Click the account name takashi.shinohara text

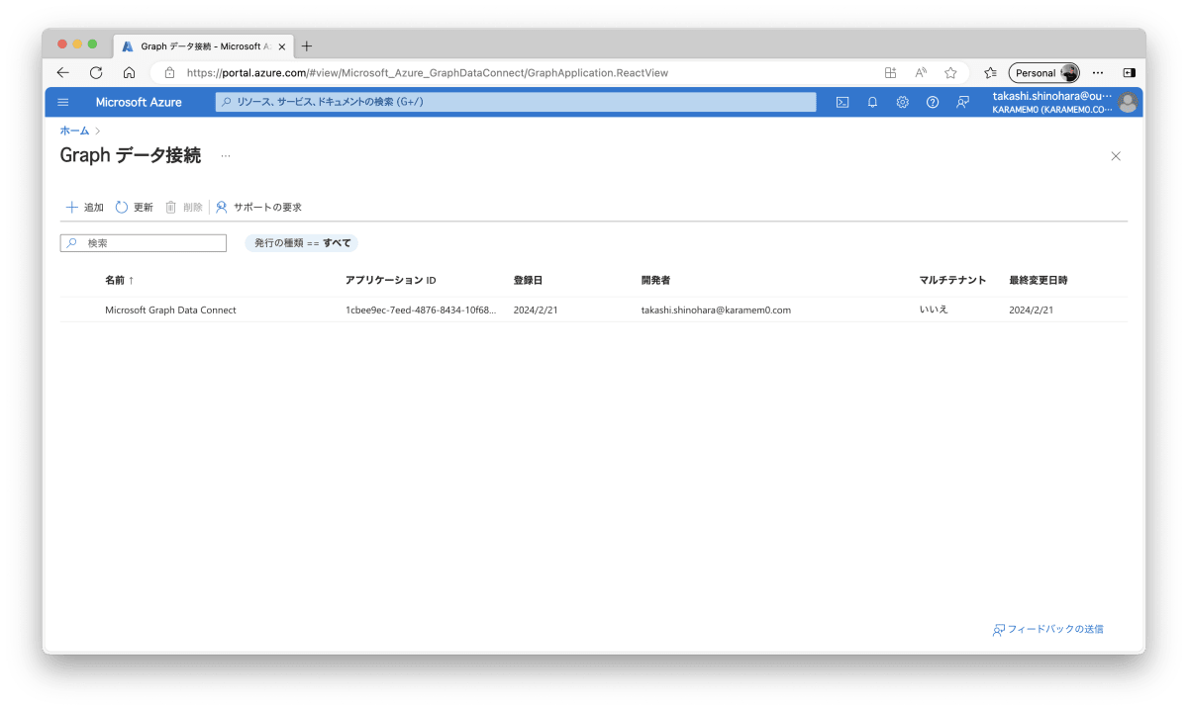pos(1052,96)
